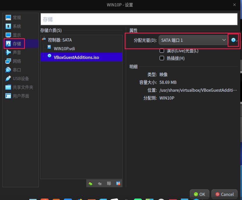The width and height of the screenshot is (242, 200).
Task: Open the 串口 settings category
Action: (x=17, y=70)
